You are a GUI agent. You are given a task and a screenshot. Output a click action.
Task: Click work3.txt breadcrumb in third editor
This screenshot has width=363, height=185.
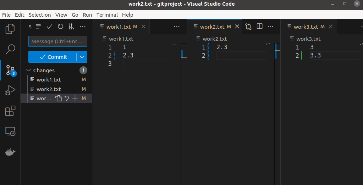coord(308,39)
